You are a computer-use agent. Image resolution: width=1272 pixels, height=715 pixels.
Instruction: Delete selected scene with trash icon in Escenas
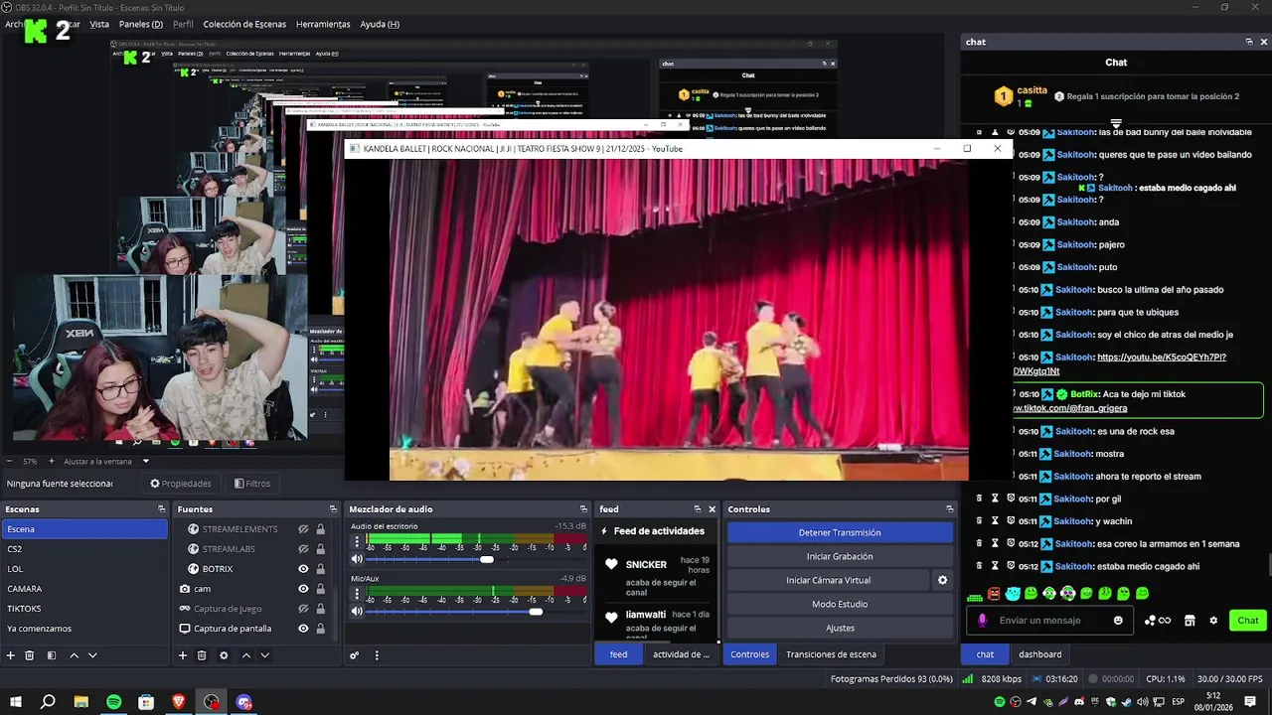coord(30,655)
